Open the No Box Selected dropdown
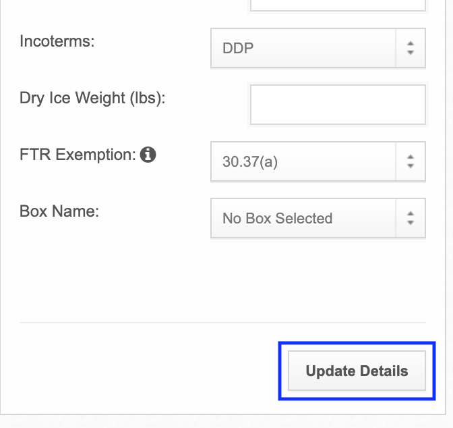This screenshot has height=428, width=453. coord(318,218)
